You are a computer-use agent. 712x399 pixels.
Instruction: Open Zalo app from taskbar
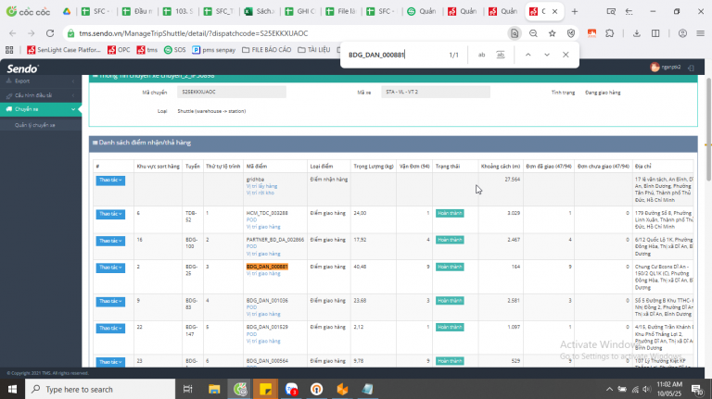click(291, 389)
